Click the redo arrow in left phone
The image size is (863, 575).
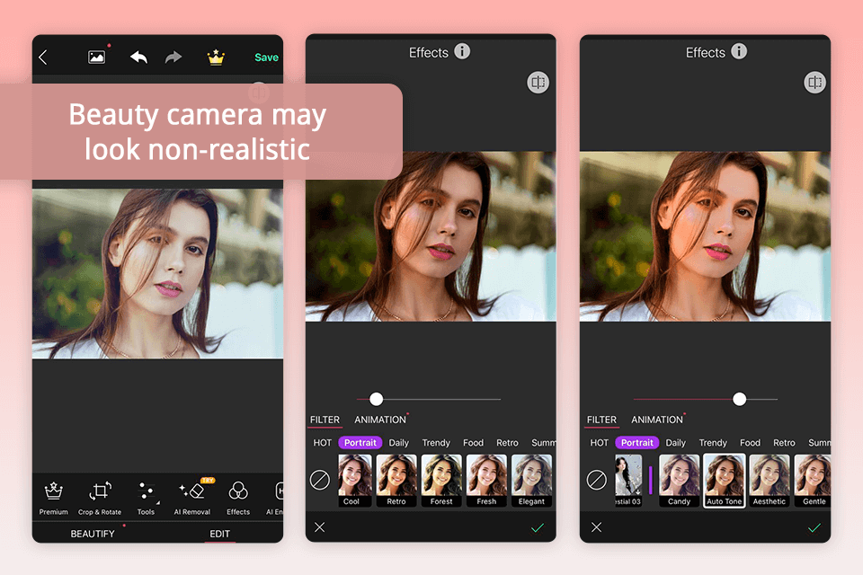[173, 57]
